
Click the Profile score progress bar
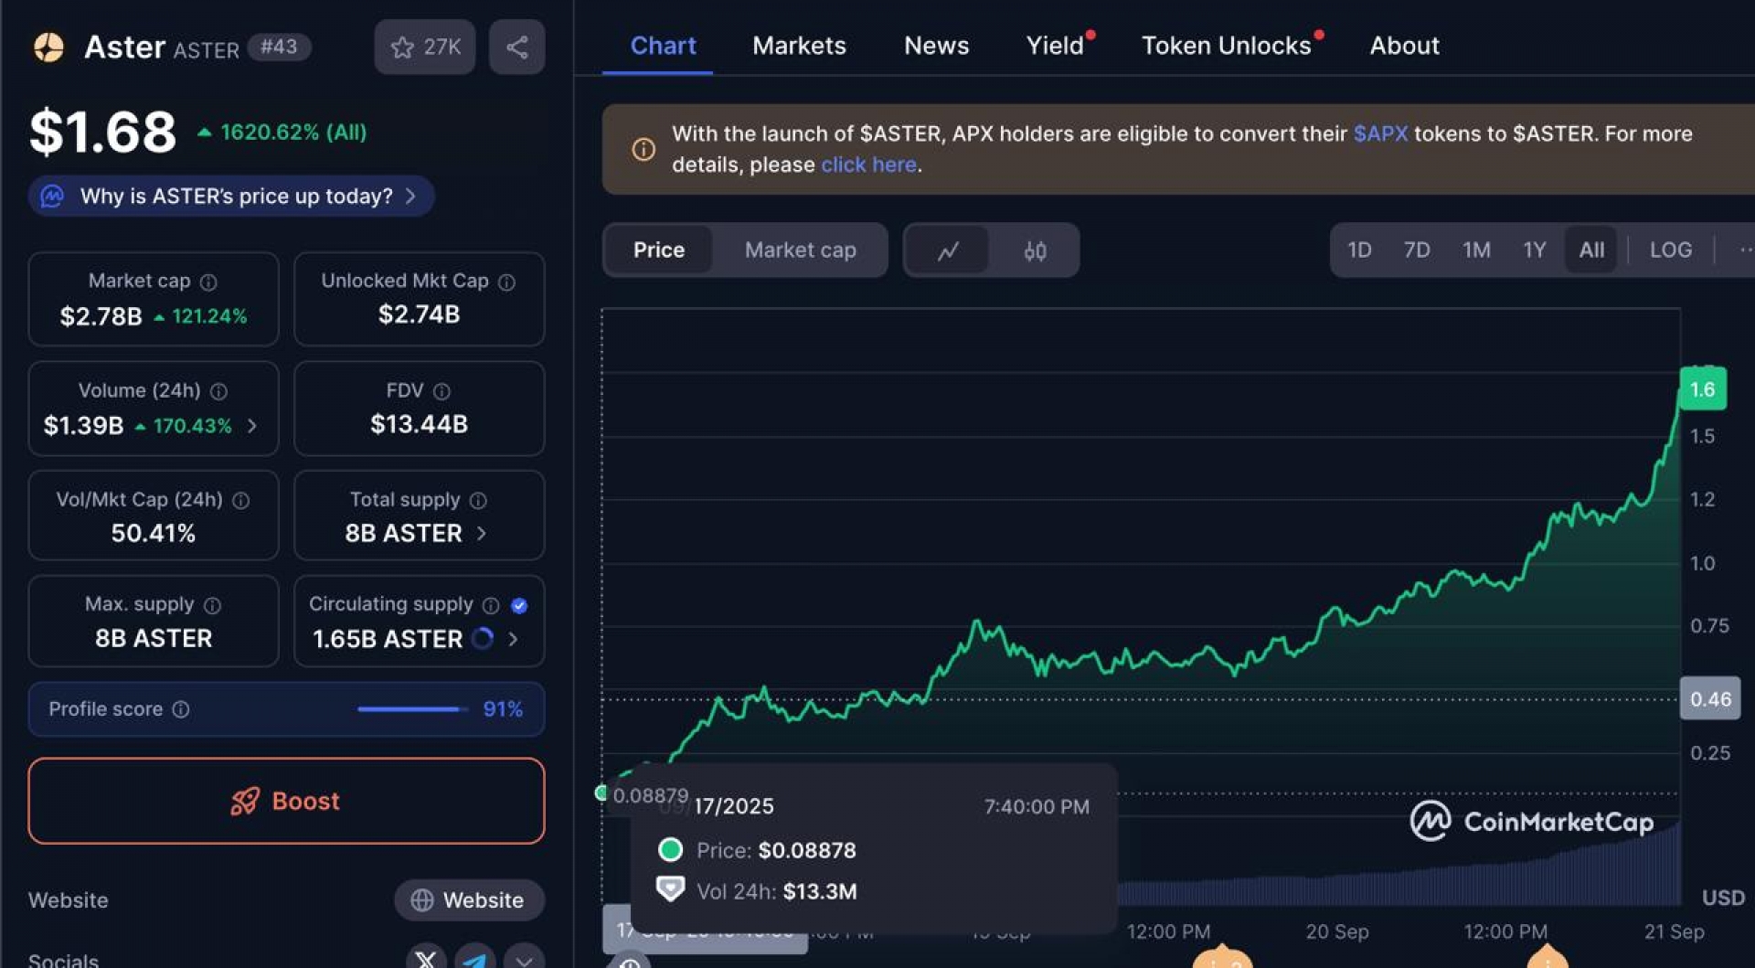coord(410,709)
